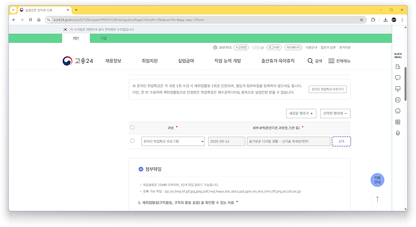
Task: Close the 실업인정 인터넷 신청 browser tab
Action: (x=68, y=10)
